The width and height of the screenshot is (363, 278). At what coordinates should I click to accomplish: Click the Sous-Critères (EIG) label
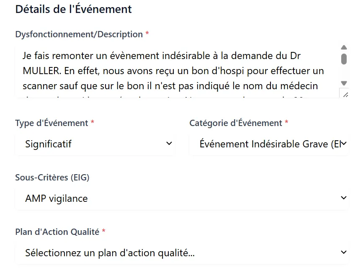point(52,178)
